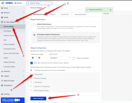Click the info icon beside Changes note
132x103 pixels.
pyautogui.click(x=31, y=70)
